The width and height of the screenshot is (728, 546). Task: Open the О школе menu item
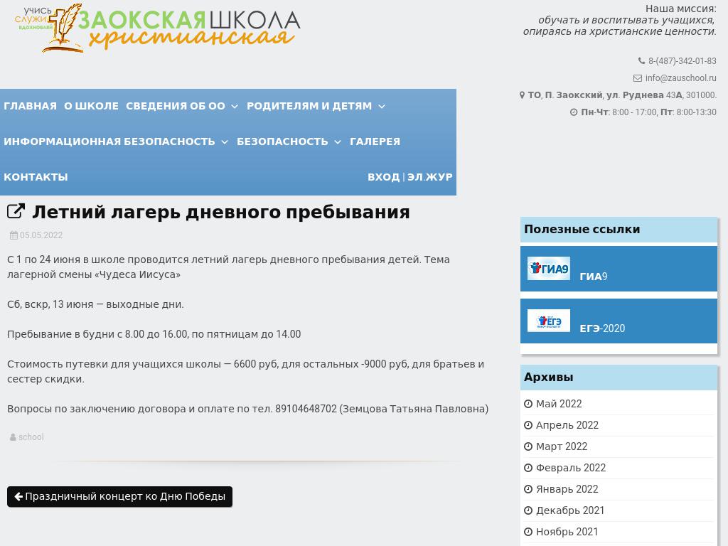pyautogui.click(x=92, y=106)
